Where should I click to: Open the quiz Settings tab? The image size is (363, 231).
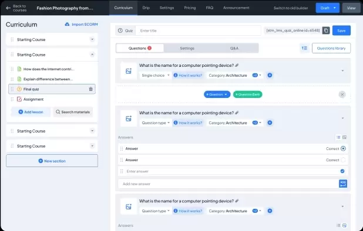click(187, 48)
